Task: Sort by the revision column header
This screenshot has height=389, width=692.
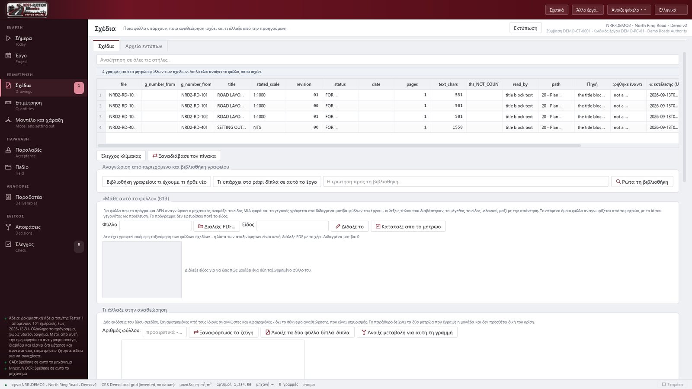Action: [x=304, y=84]
